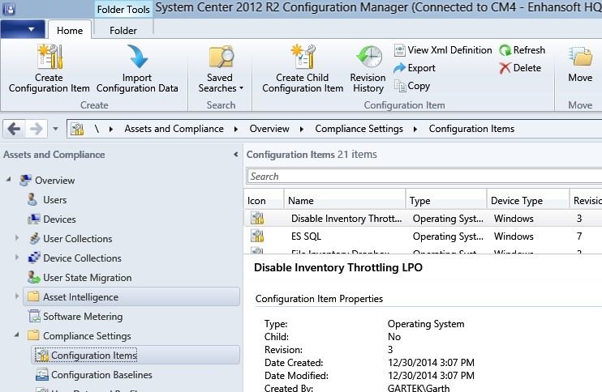Sort by the Icon column header
Image resolution: width=602 pixels, height=392 pixels.
point(264,200)
